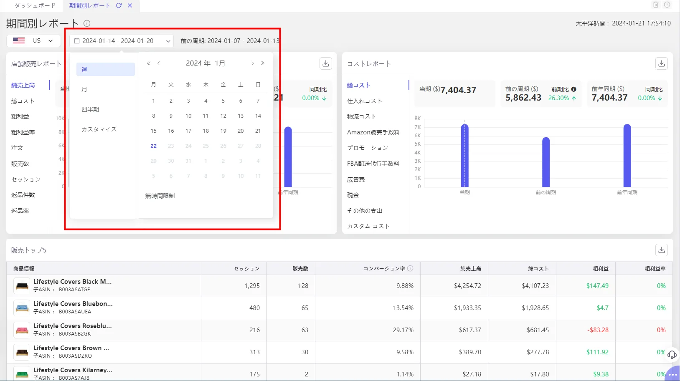The image size is (680, 381).
Task: Click the 前期比 info icon in cost report
Action: pos(574,89)
